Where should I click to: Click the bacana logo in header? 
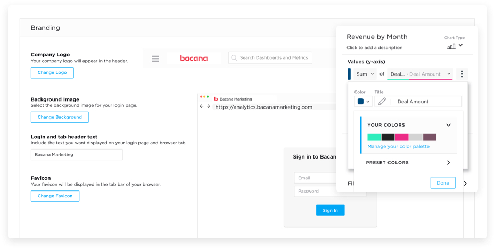pos(194,59)
